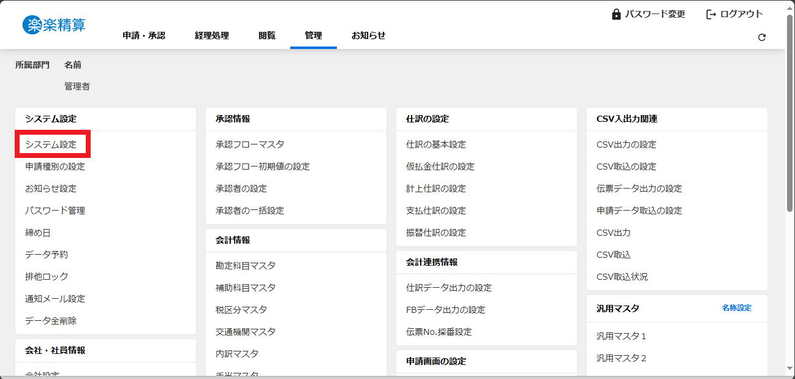Click パスワード管理 in system settings
This screenshot has height=379, width=795.
pyautogui.click(x=55, y=211)
